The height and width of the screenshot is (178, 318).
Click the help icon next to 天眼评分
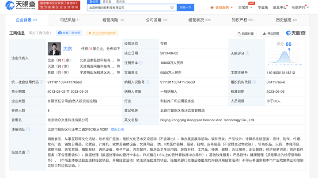[x=247, y=53]
